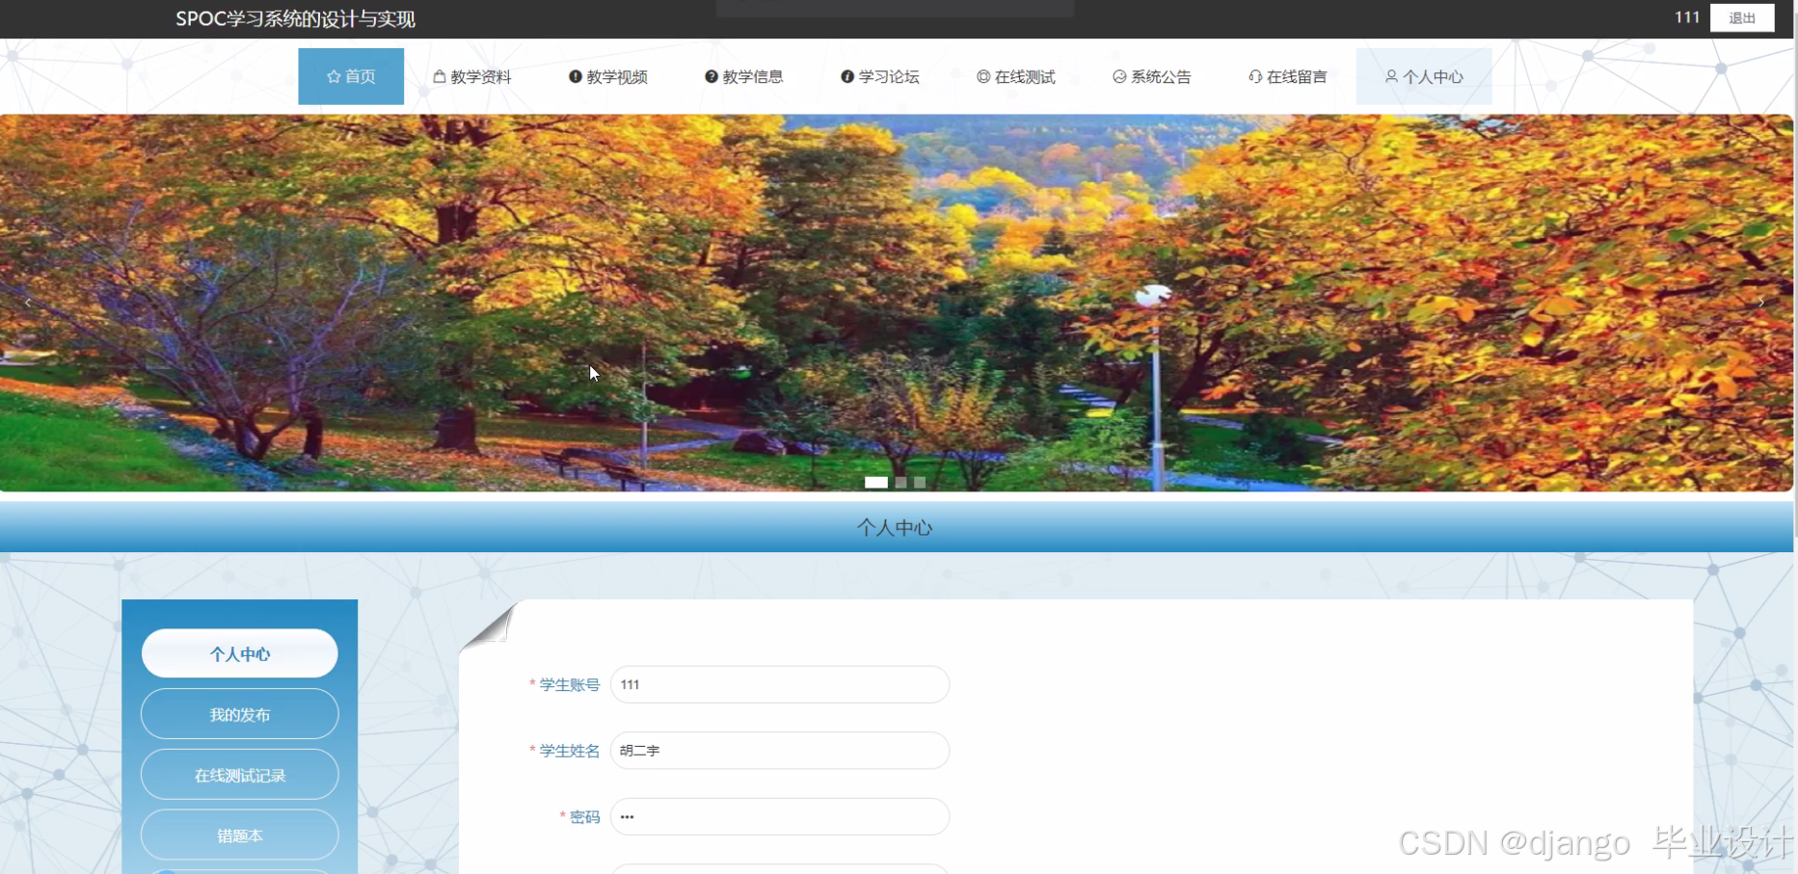Select the home star icon in the navbar

tap(333, 76)
